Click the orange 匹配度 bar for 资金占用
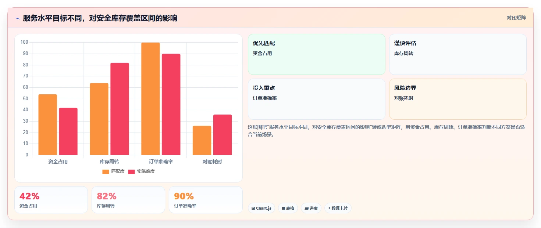 point(48,124)
